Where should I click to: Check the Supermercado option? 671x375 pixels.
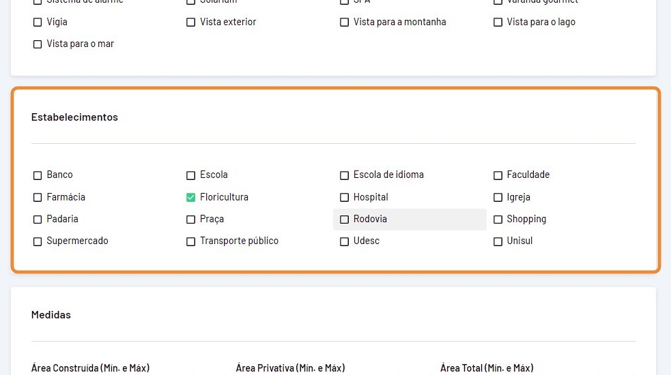(38, 241)
